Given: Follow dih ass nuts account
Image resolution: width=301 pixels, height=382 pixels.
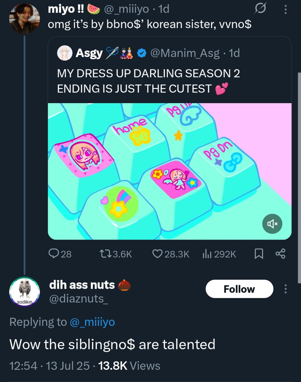Looking at the screenshot, I should 239,289.
